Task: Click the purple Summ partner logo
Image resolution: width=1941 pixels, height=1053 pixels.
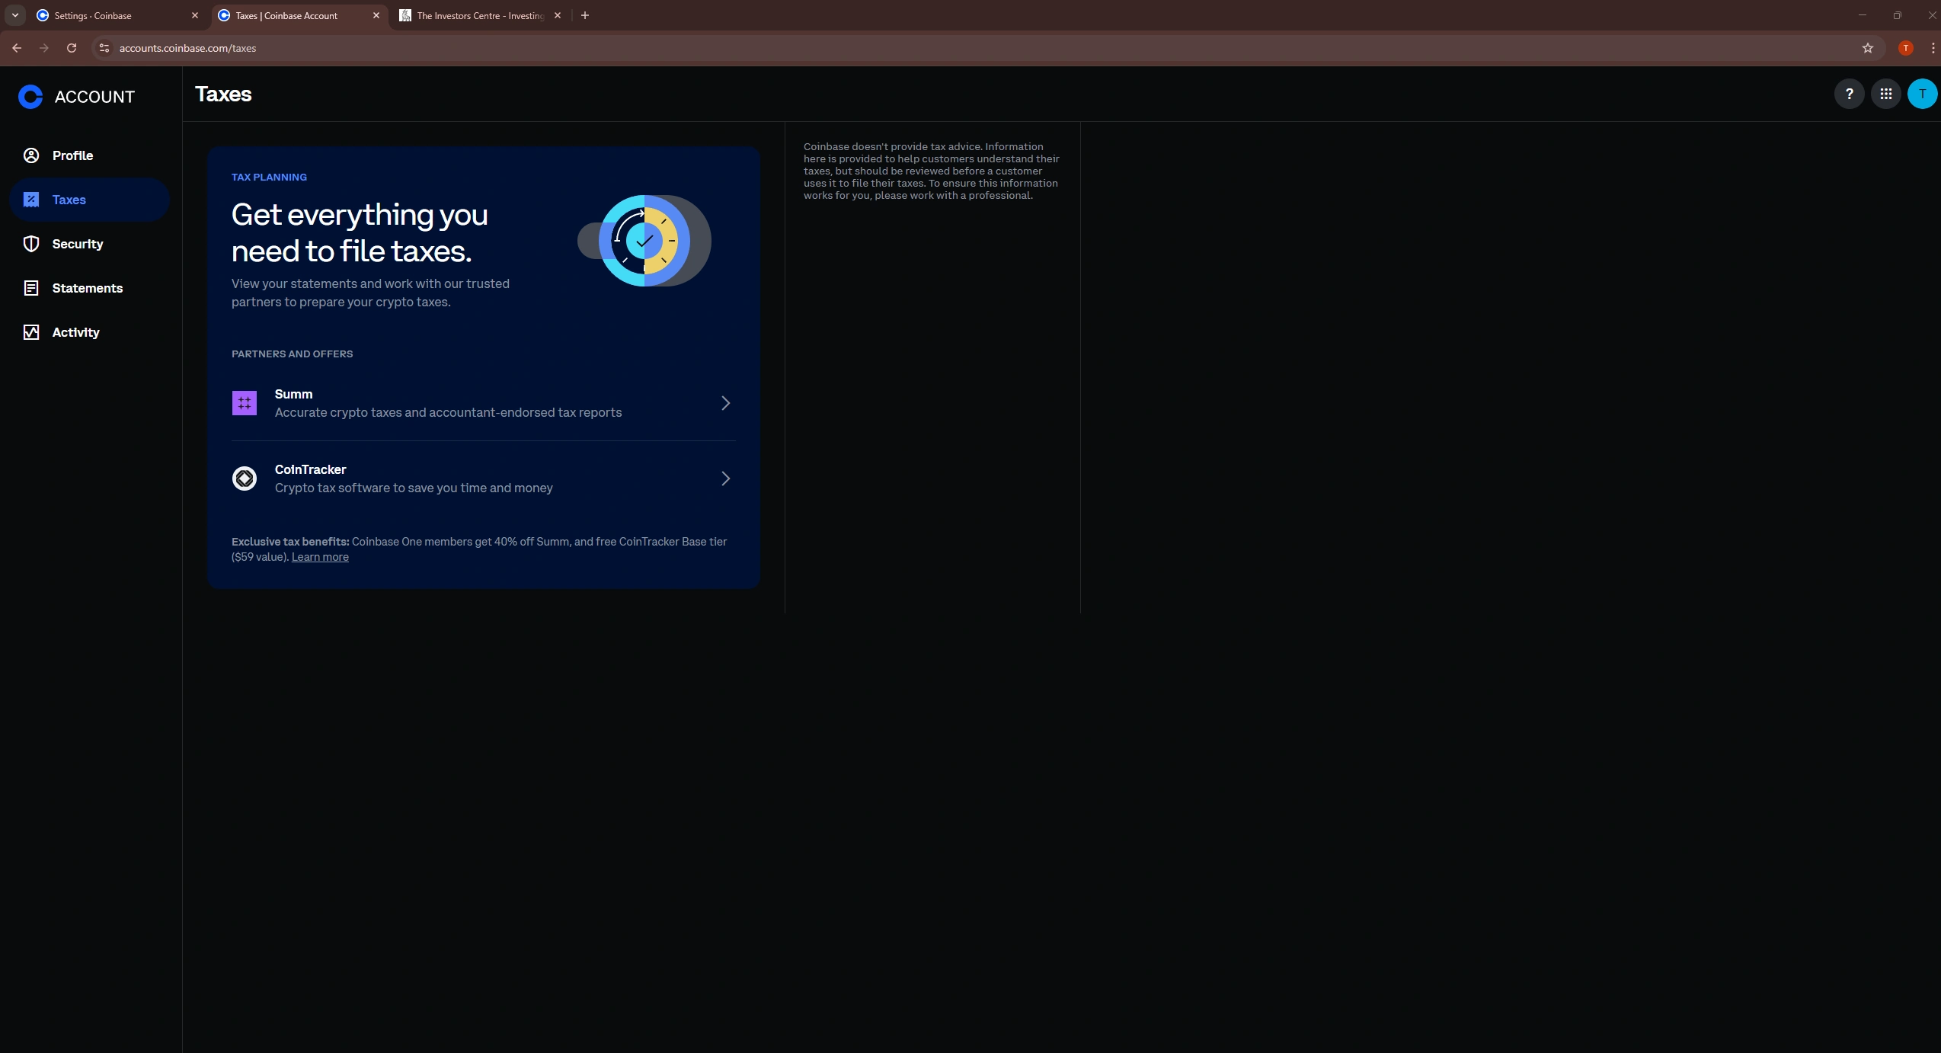Action: 245,403
